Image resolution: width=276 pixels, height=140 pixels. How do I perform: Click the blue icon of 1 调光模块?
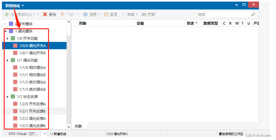click(11, 31)
